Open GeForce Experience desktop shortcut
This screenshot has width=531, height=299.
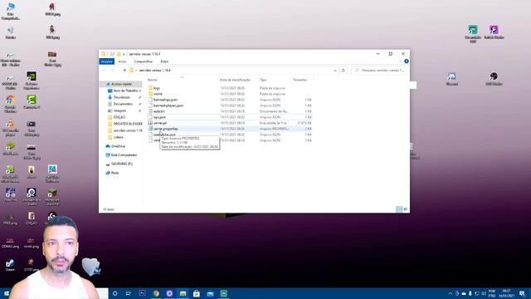pyautogui.click(x=32, y=81)
